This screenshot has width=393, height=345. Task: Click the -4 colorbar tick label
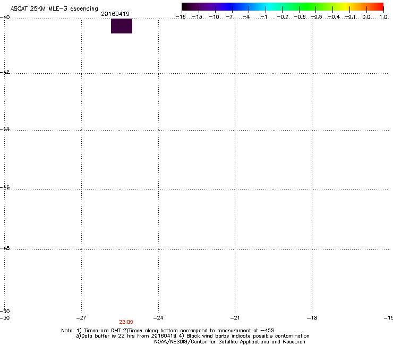tap(246, 17)
